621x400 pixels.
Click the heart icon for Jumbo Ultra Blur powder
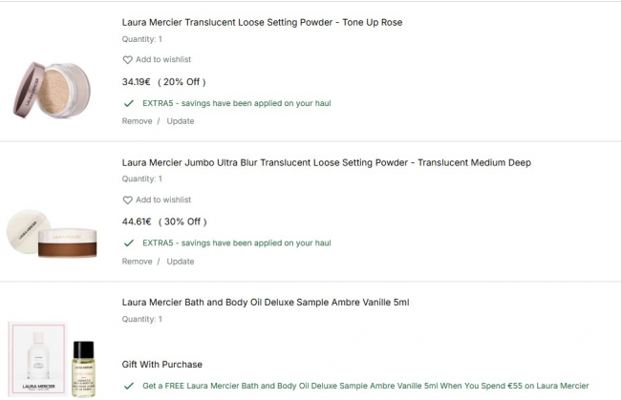click(127, 200)
